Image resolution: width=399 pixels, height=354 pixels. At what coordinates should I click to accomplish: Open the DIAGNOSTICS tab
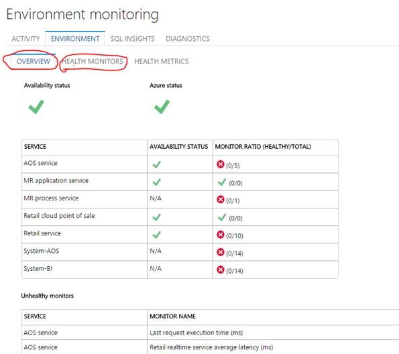coord(188,39)
